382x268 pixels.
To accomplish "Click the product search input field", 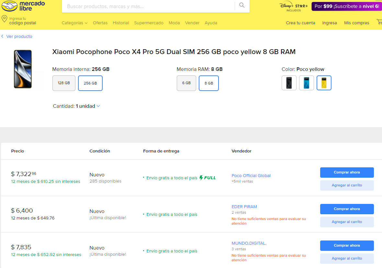I will [x=149, y=6].
